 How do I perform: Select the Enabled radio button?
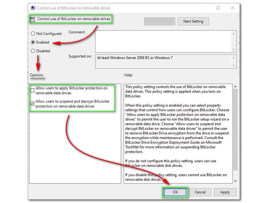point(33,42)
